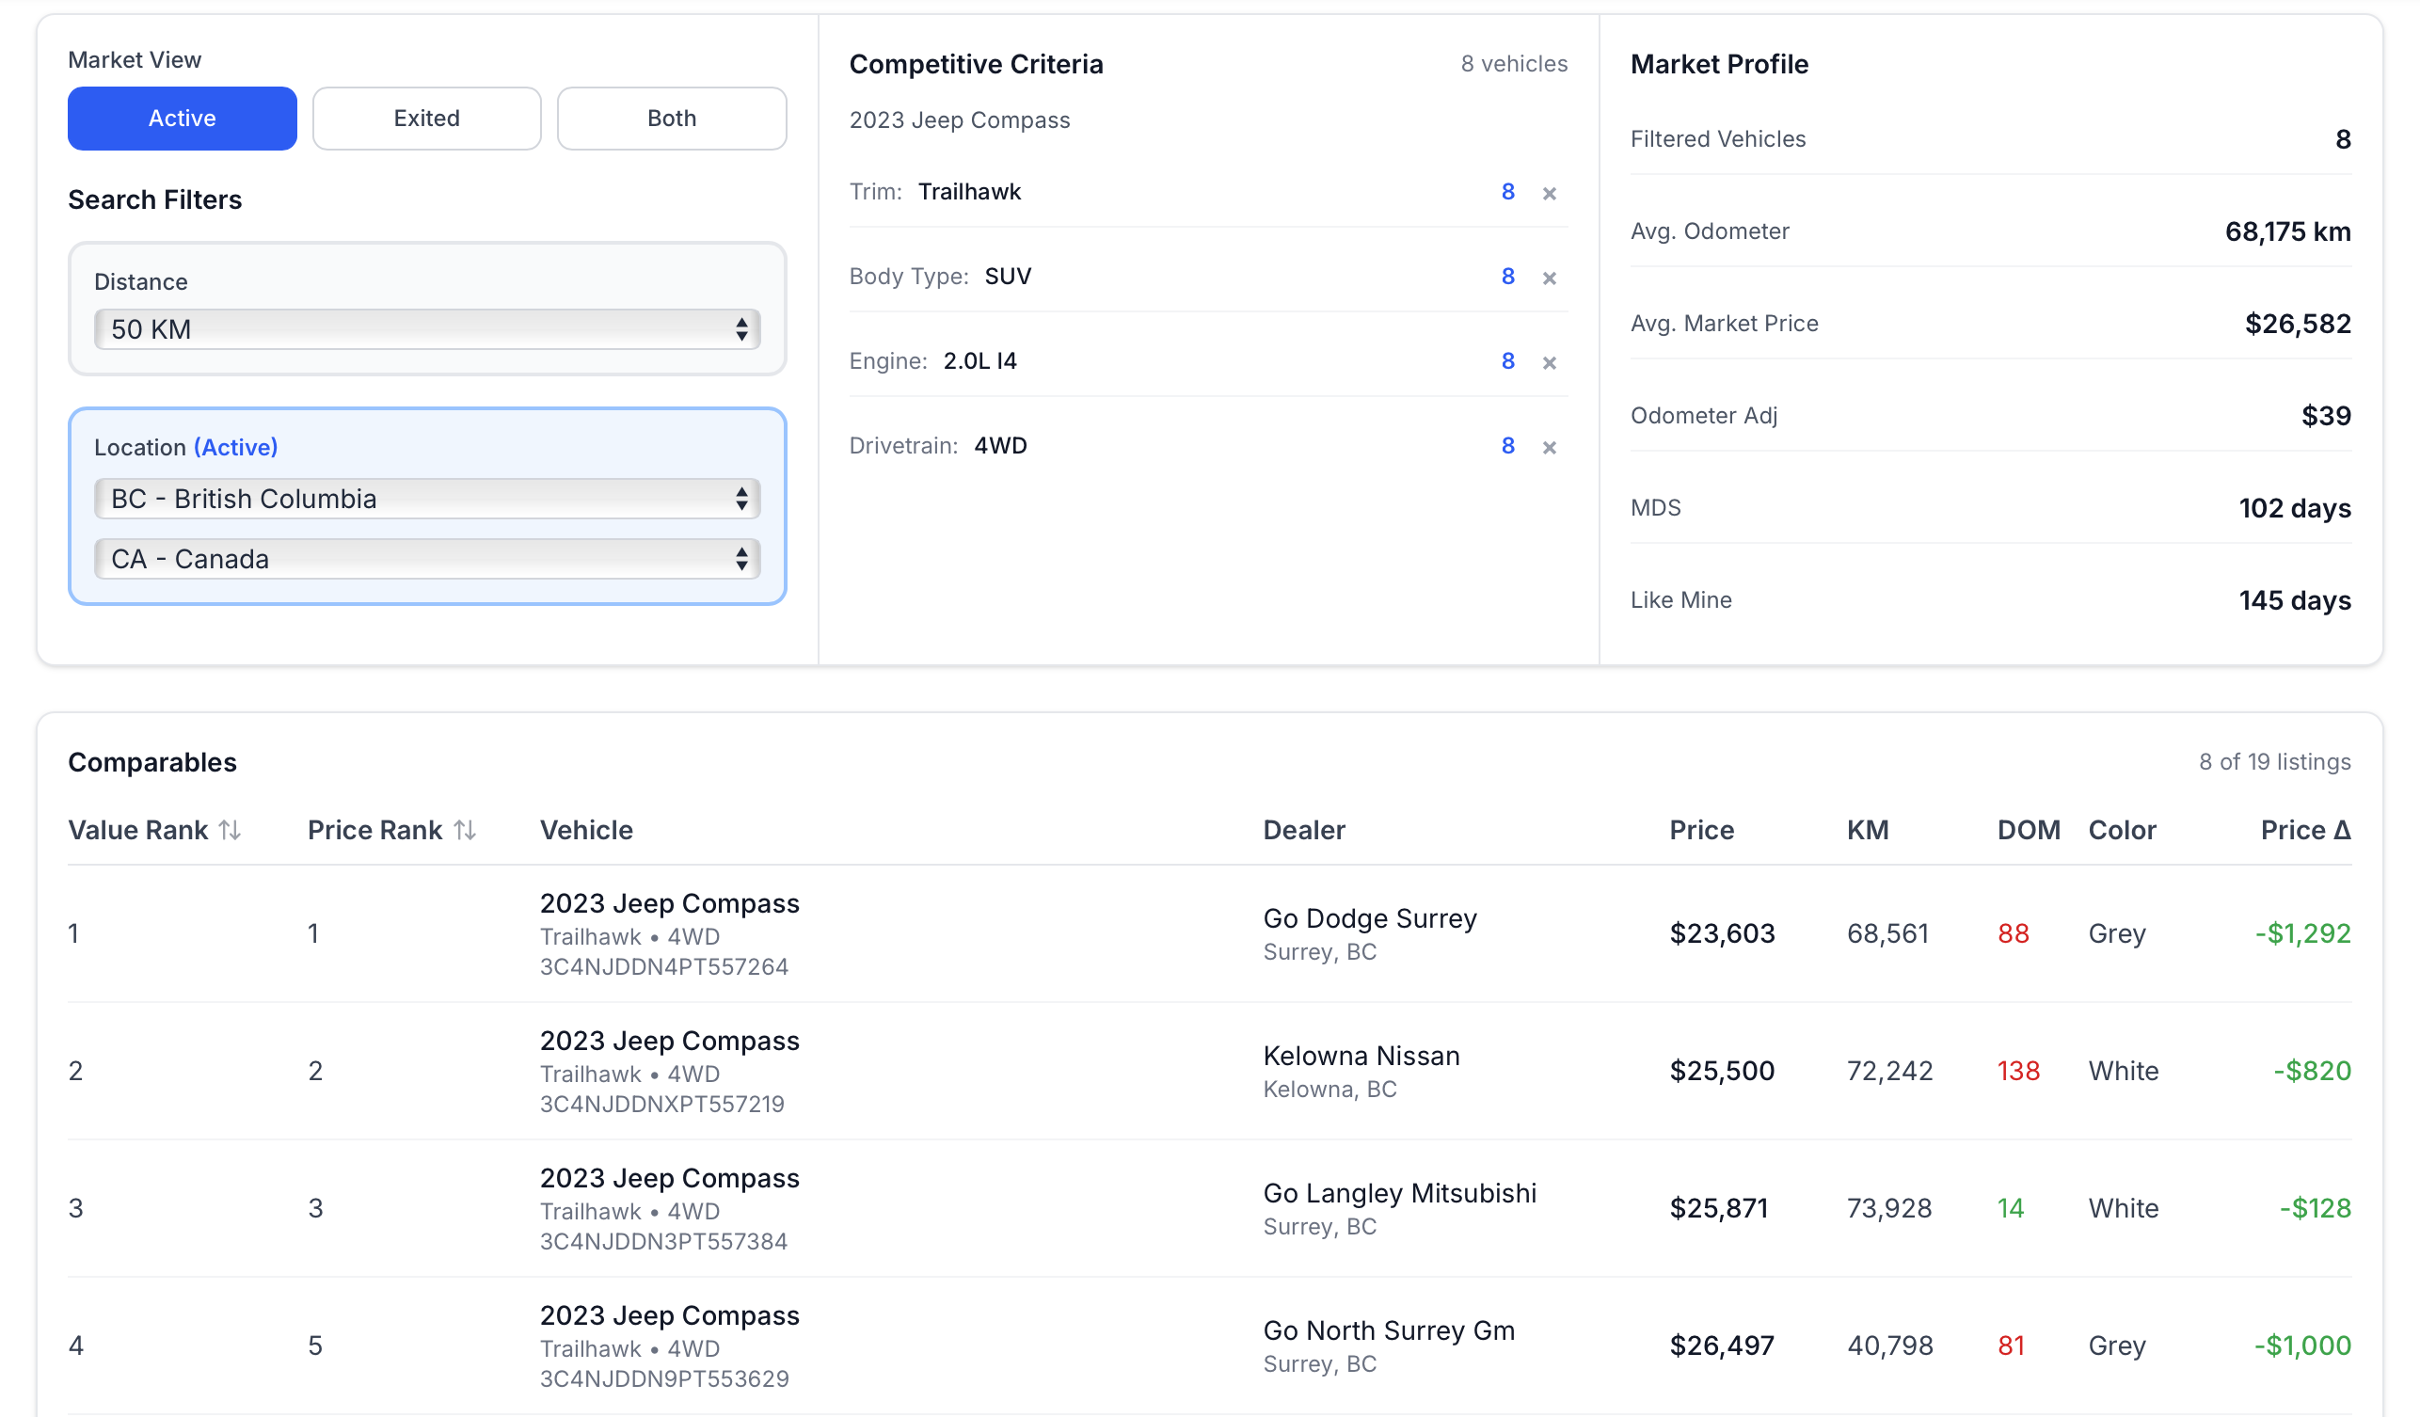The image size is (2420, 1417).
Task: Open the Distance 50 KM dropdown
Action: pos(426,329)
